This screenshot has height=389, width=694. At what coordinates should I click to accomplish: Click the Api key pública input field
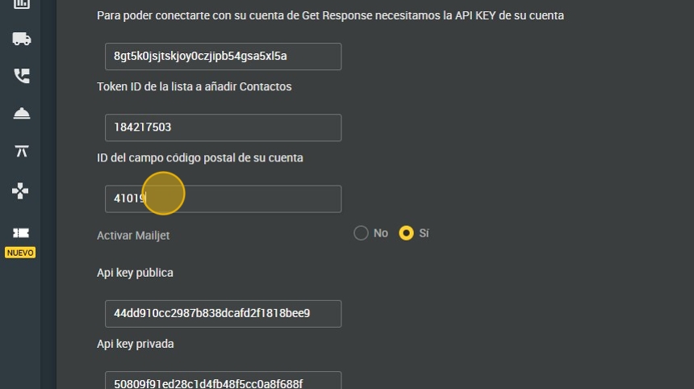223,314
